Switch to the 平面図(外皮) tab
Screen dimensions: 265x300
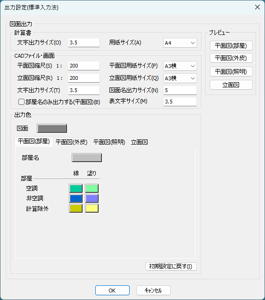[71, 142]
